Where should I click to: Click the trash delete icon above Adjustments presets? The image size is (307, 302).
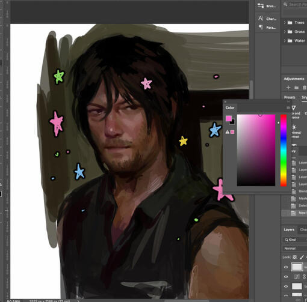(x=305, y=88)
